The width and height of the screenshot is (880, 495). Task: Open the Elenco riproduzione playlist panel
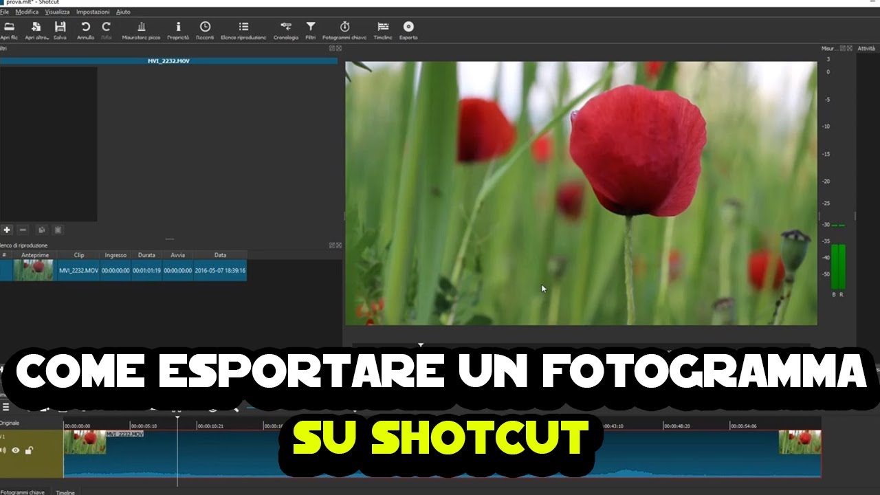tap(243, 30)
